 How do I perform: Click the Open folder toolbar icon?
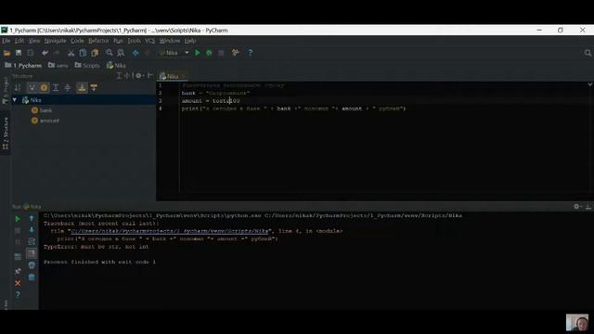[6, 53]
